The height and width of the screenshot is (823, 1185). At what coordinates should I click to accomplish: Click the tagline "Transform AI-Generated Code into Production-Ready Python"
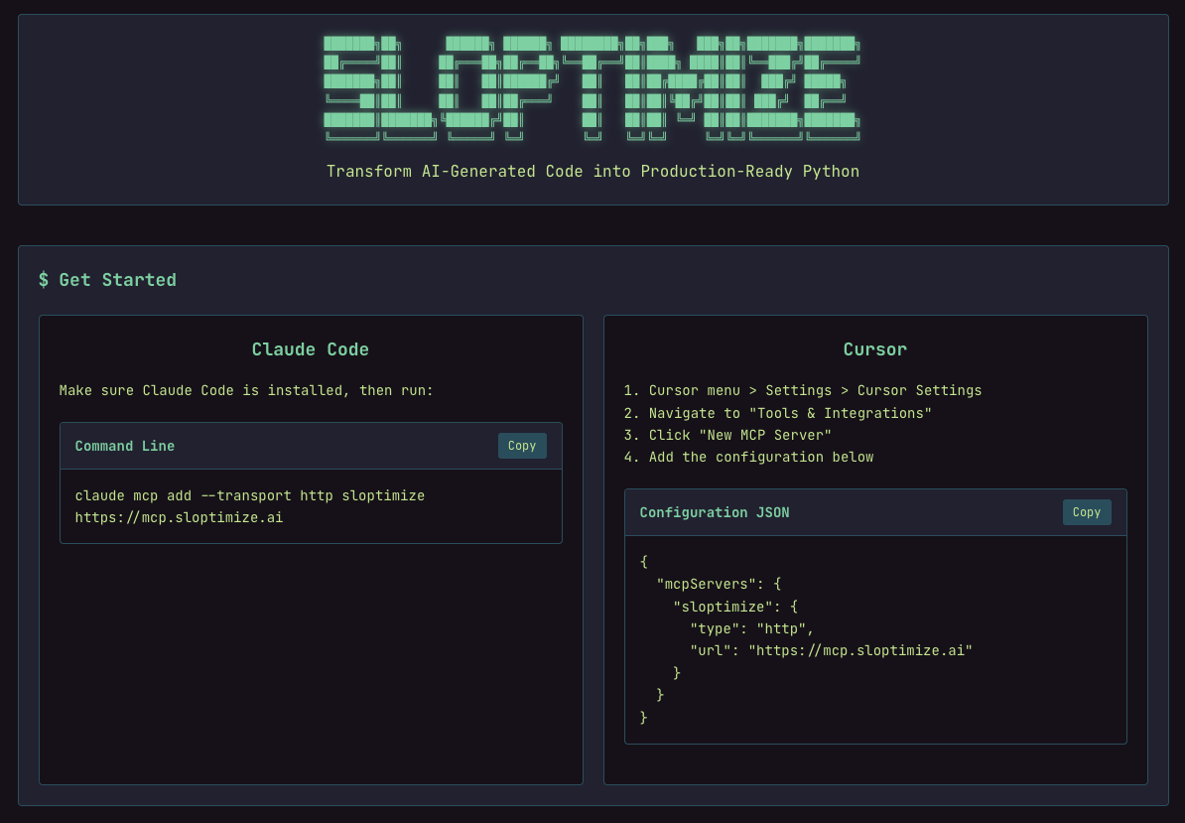coord(592,172)
